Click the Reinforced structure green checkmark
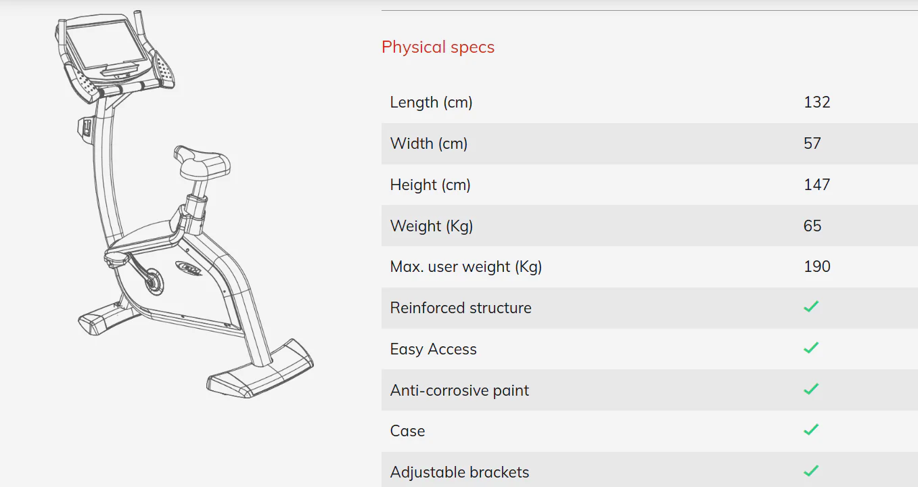This screenshot has width=918, height=487. coord(811,307)
